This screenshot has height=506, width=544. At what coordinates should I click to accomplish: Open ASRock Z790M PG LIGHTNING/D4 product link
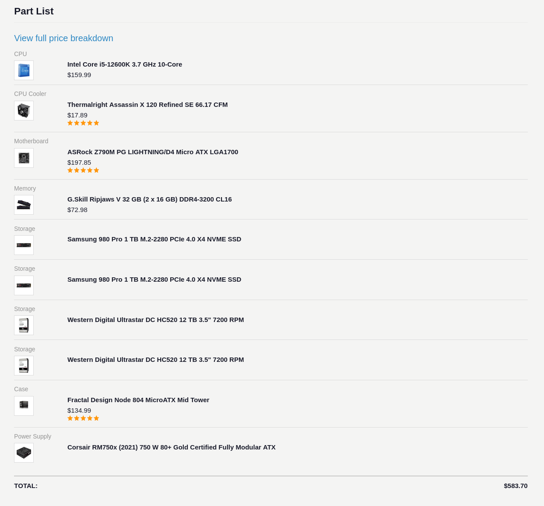[153, 152]
